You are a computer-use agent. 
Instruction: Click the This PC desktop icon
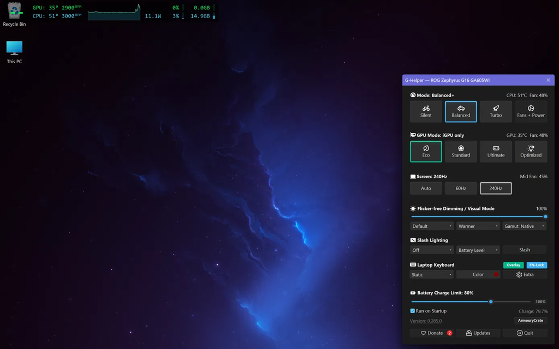coord(14,52)
